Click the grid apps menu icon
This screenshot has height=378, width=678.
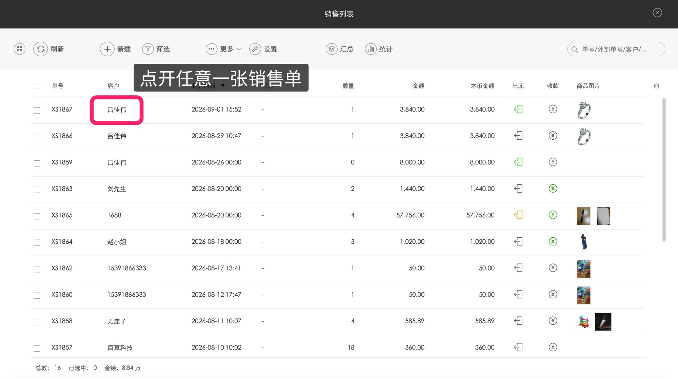point(20,49)
